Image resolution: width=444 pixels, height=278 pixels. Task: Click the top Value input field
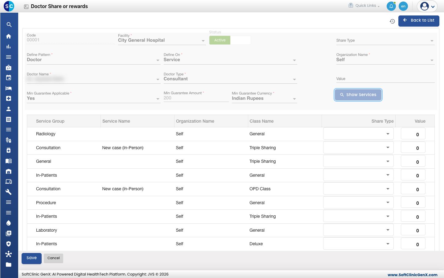pos(385,79)
